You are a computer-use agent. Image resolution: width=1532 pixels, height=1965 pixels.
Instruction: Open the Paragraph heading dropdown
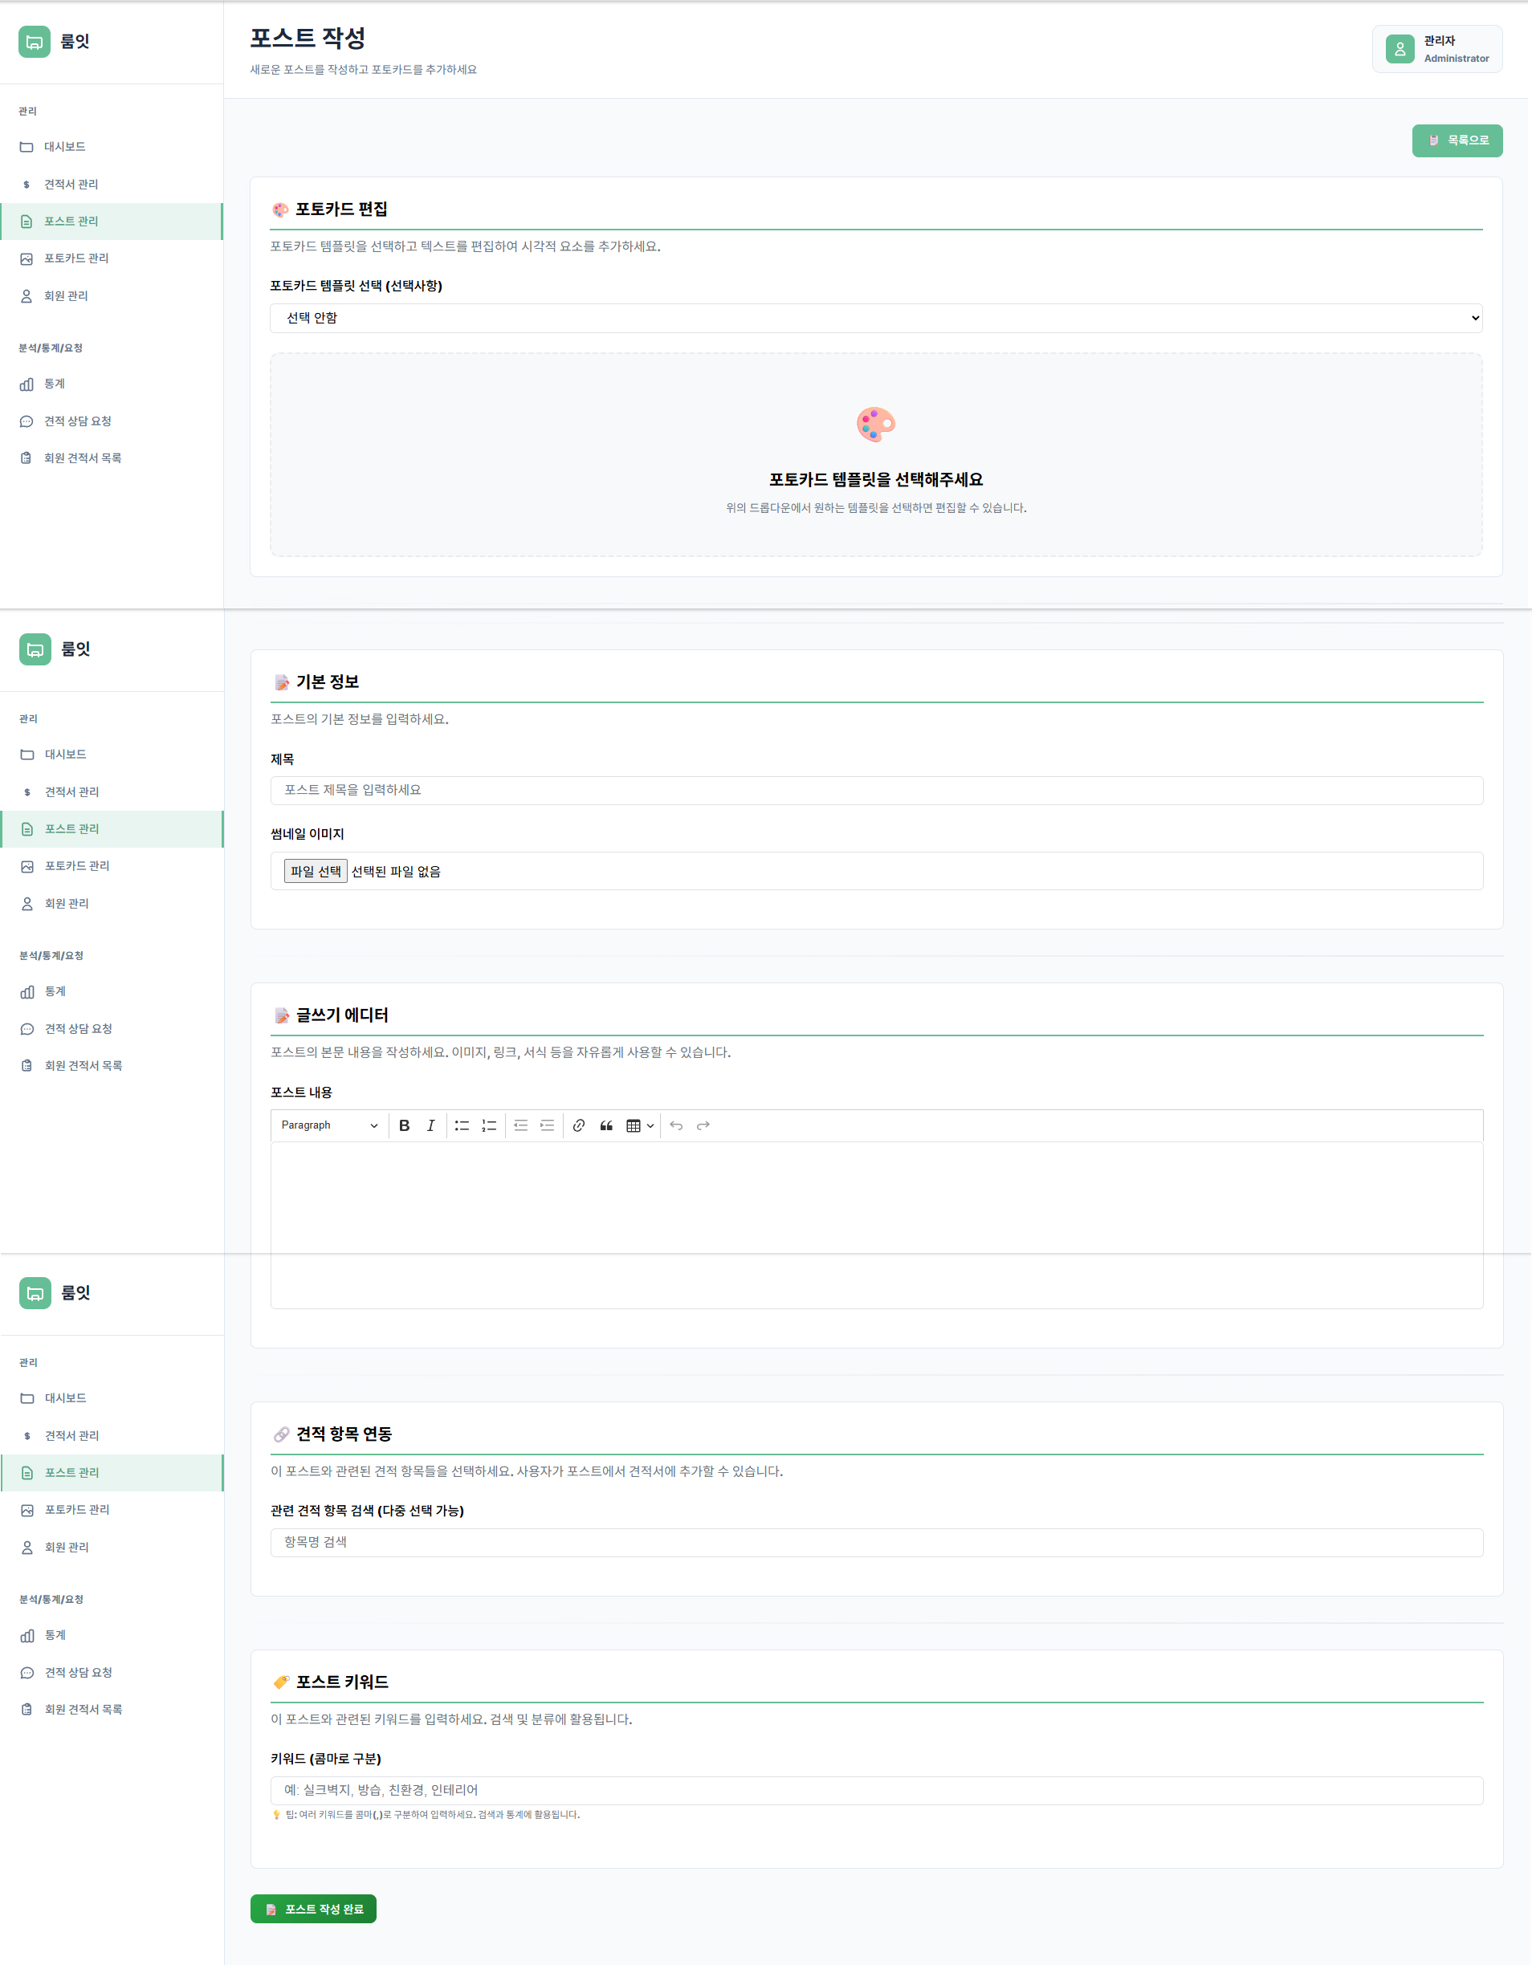(x=328, y=1125)
